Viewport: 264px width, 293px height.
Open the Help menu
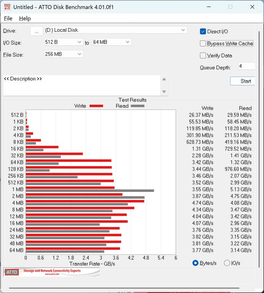point(25,18)
